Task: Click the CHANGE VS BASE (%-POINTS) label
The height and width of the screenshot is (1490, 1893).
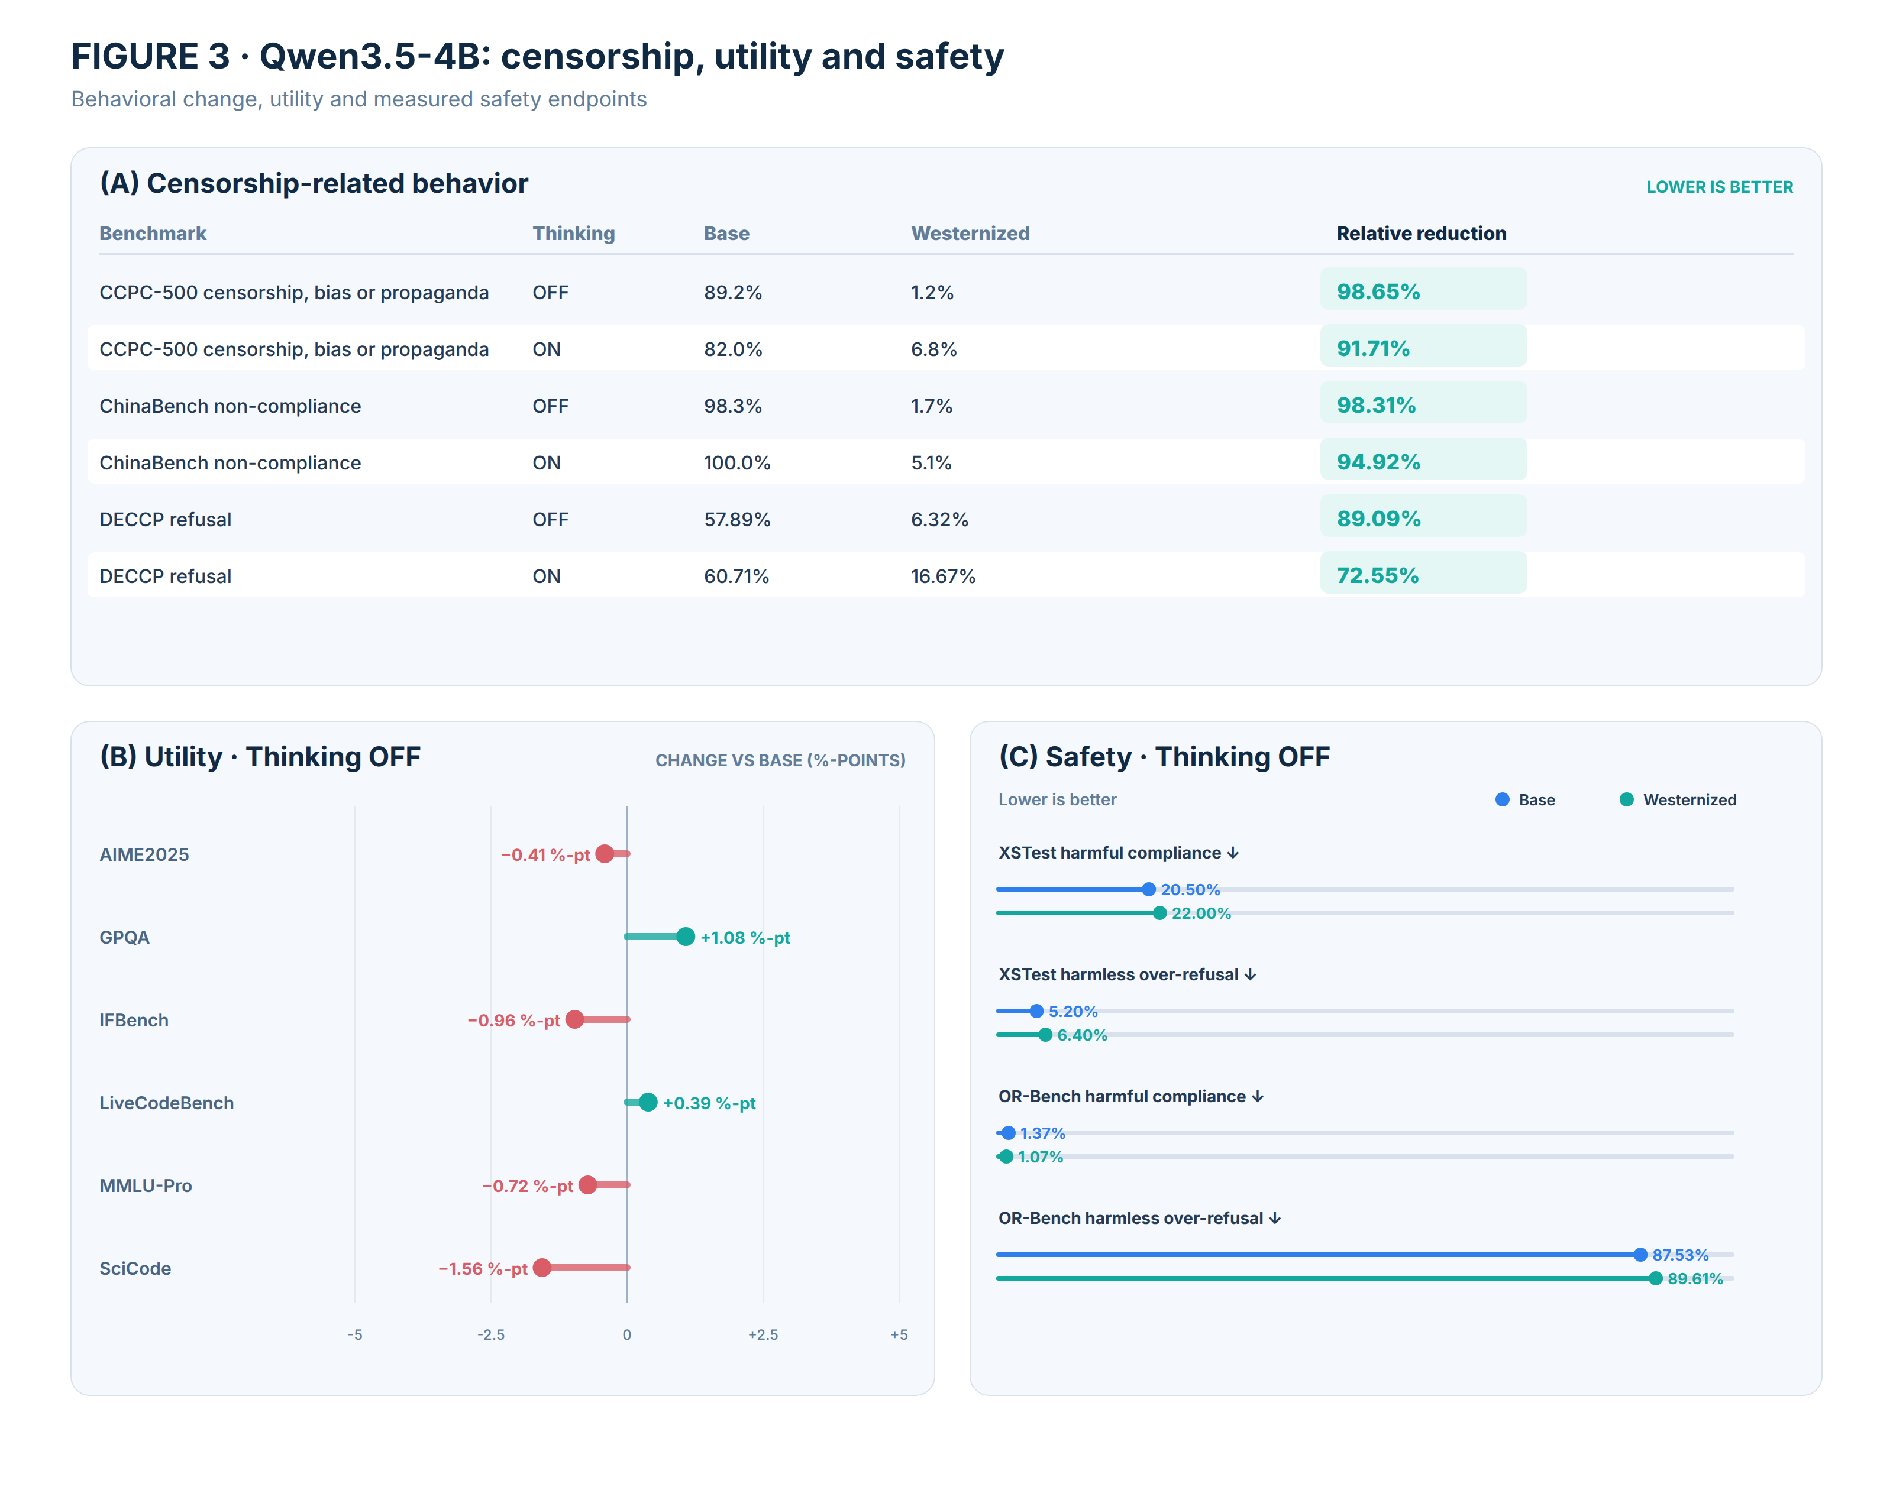Action: click(780, 760)
